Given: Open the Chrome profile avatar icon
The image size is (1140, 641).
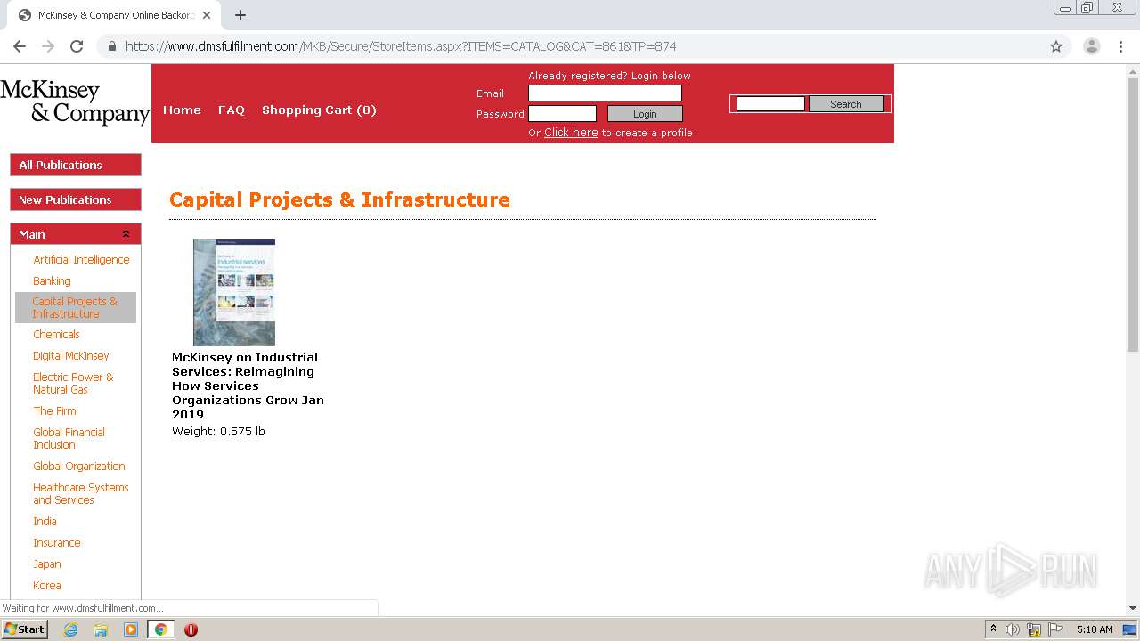Looking at the screenshot, I should coord(1091,46).
